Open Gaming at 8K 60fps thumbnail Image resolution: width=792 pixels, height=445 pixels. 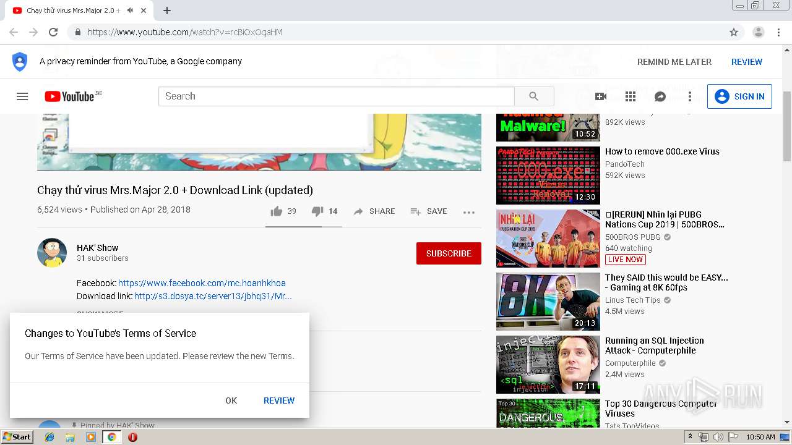click(x=548, y=302)
